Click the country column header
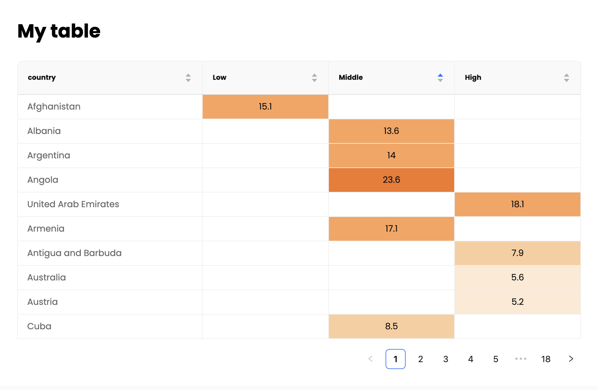 point(42,78)
